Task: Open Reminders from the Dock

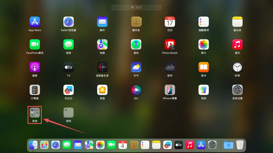Action: pyautogui.click(x=145, y=145)
